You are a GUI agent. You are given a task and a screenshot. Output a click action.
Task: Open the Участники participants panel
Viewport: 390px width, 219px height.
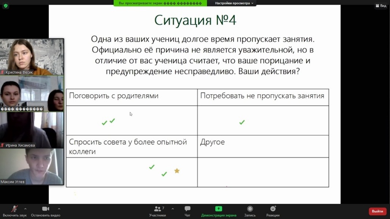[157, 211]
